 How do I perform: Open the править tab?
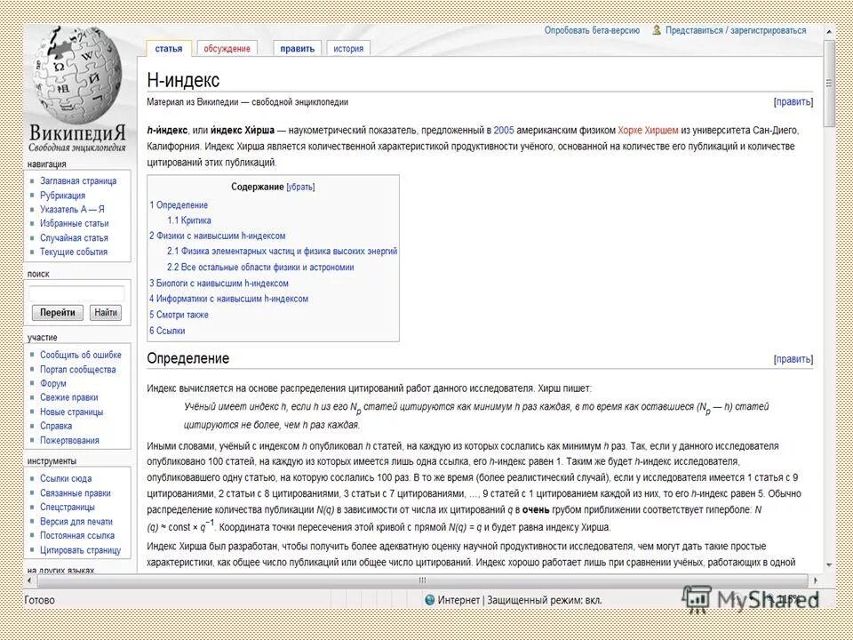tap(297, 48)
